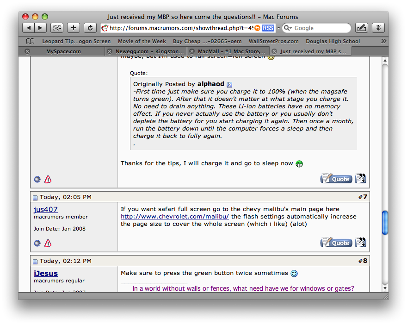Select the Just received my MBP tab
Viewport: 407px width, 325px height.
(x=313, y=51)
